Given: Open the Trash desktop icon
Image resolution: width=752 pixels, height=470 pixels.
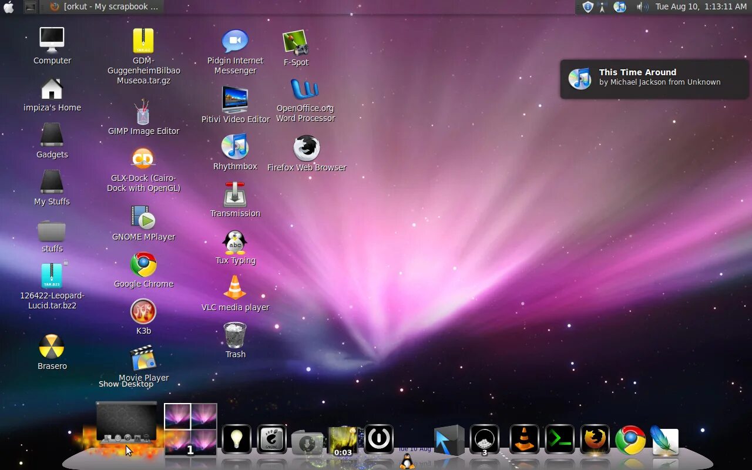Looking at the screenshot, I should click(235, 335).
